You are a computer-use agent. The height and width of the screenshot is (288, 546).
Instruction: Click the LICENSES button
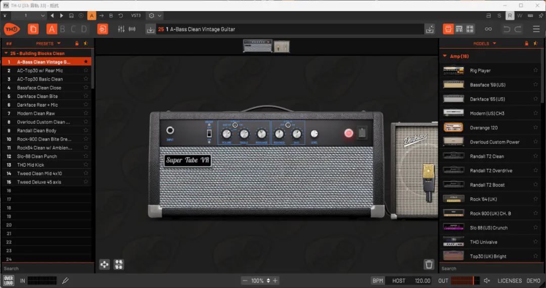coord(510,281)
